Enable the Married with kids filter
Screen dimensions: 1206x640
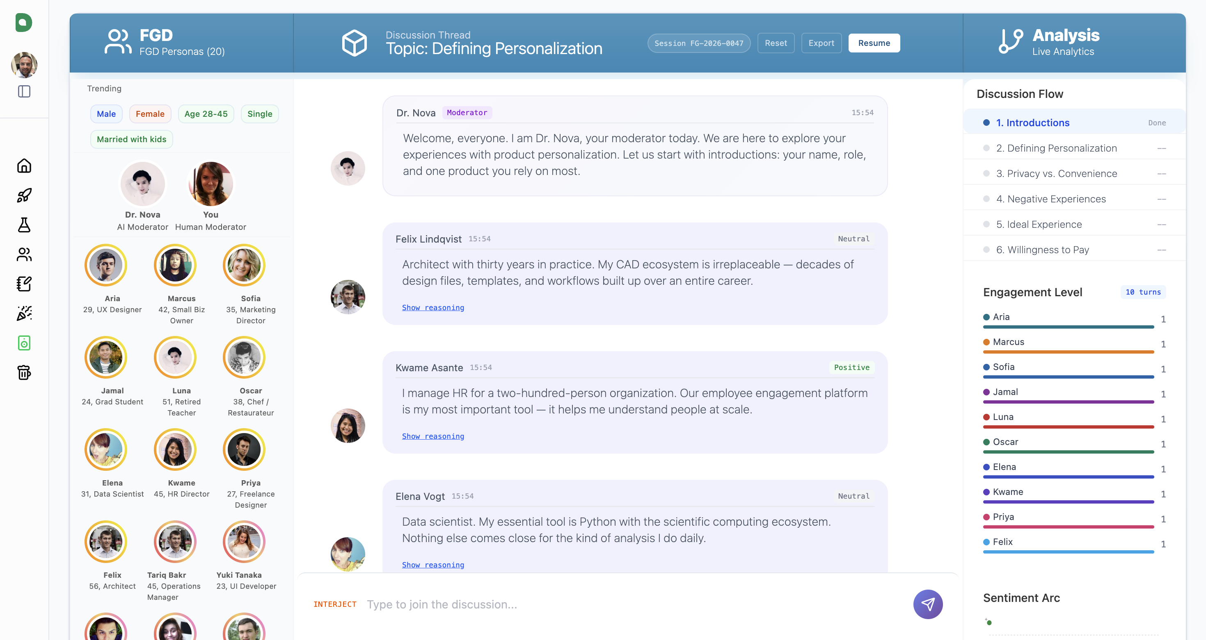click(131, 139)
